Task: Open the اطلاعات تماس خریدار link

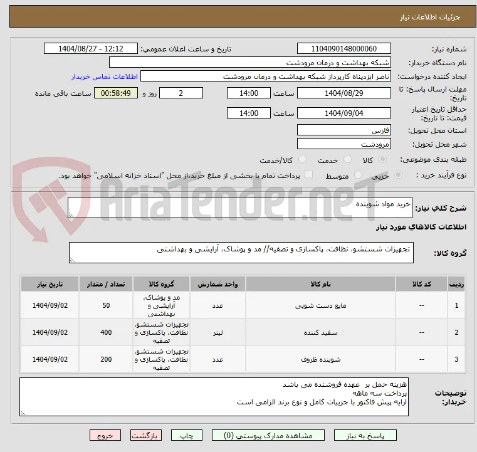Action: (105, 76)
